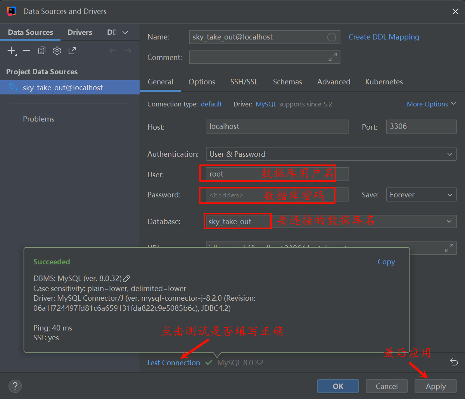Open help via question mark icon

pyautogui.click(x=15, y=386)
